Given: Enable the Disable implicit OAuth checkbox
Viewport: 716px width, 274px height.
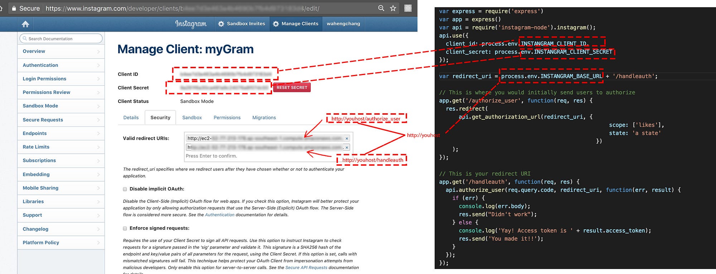Looking at the screenshot, I should pos(125,189).
